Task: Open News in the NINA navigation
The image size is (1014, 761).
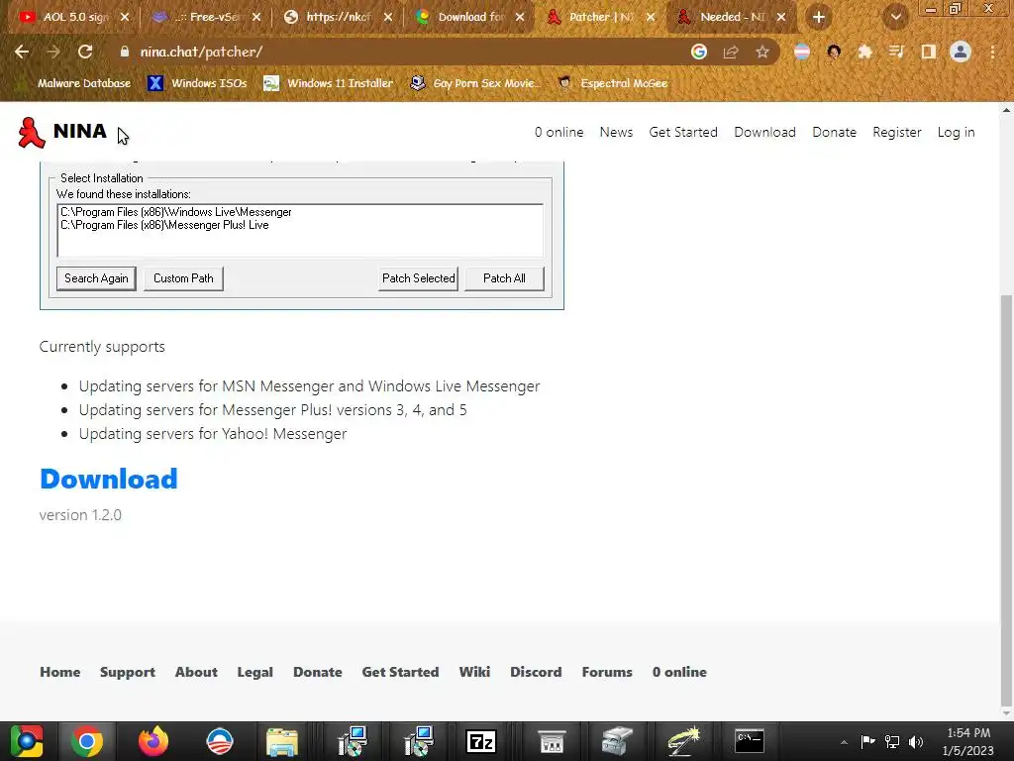Action: 616,132
